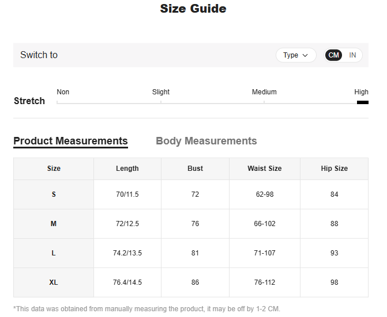Click the Bust column header
This screenshot has height=317, width=387.
tap(195, 169)
